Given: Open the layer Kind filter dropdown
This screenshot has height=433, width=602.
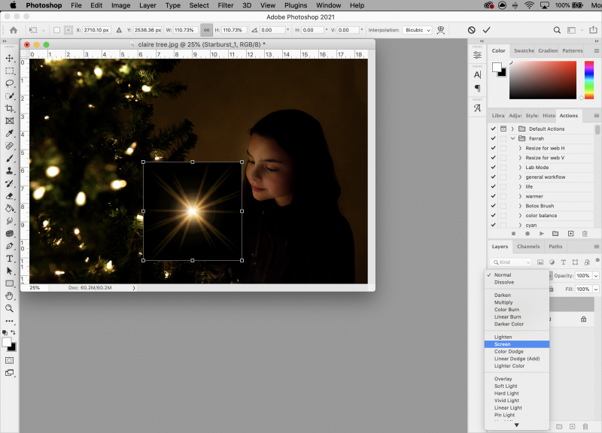Looking at the screenshot, I should point(511,262).
